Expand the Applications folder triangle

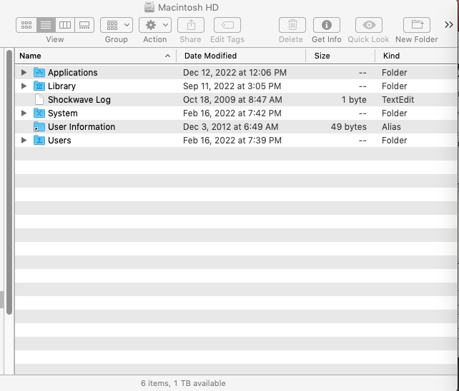pos(24,72)
